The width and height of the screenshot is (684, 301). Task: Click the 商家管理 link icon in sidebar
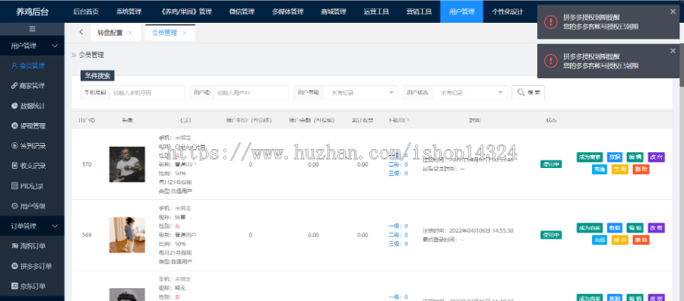pyautogui.click(x=14, y=86)
